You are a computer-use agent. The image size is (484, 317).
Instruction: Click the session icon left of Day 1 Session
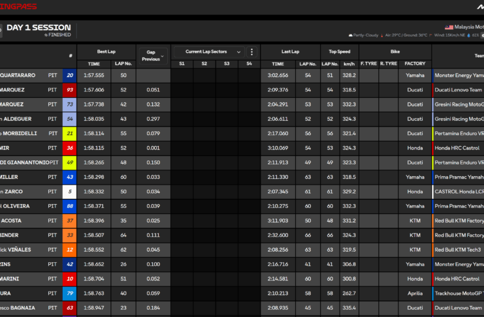pos(1,29)
